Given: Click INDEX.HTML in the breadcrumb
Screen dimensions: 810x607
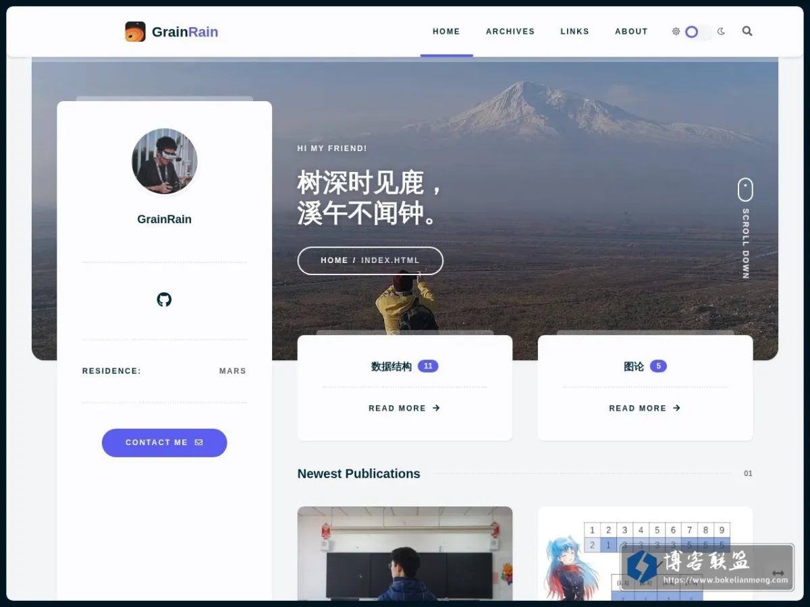Looking at the screenshot, I should pyautogui.click(x=390, y=260).
